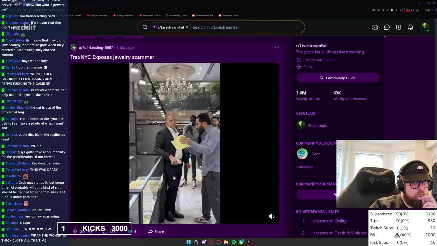Open the user avatar menu
This screenshot has height=246, width=437.
tap(425, 27)
